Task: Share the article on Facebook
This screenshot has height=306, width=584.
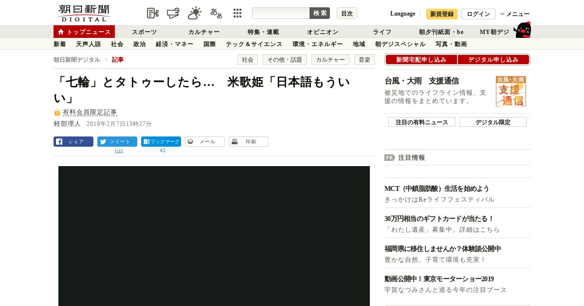Action: click(73, 142)
